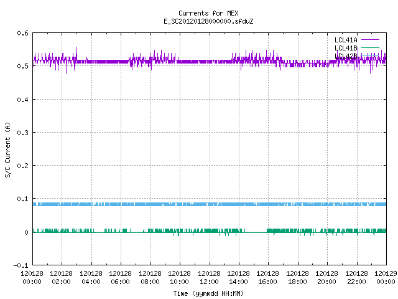This screenshot has height=299, width=398.
Task: Select the filename 'E_SC20120128000000.sfduZ' subtitle
Action: click(x=208, y=21)
